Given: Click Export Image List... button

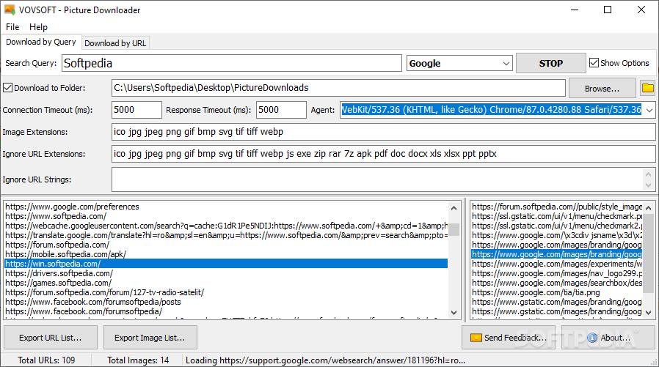Looking at the screenshot, I should pyautogui.click(x=150, y=338).
